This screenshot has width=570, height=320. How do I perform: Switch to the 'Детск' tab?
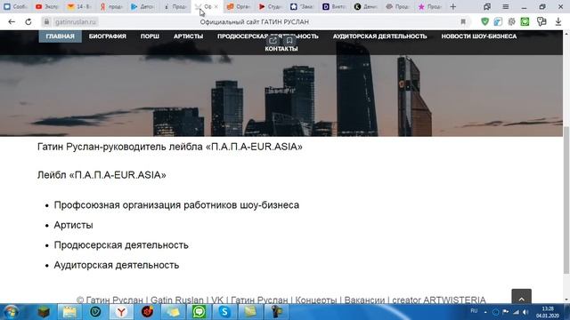click(142, 6)
